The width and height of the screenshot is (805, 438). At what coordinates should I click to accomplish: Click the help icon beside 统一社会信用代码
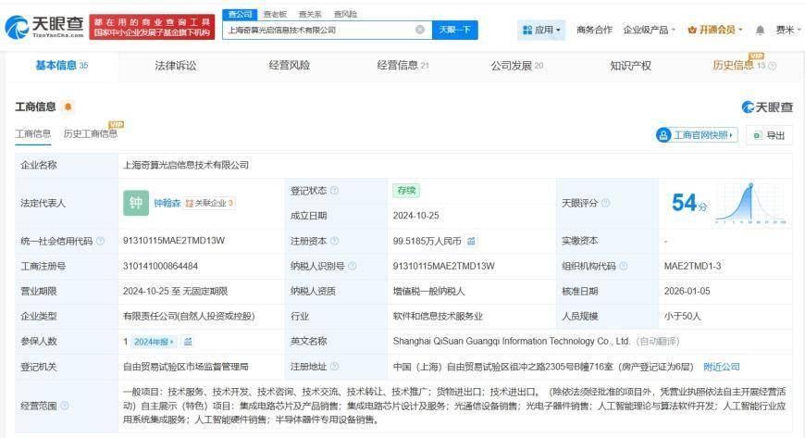pyautogui.click(x=100, y=241)
